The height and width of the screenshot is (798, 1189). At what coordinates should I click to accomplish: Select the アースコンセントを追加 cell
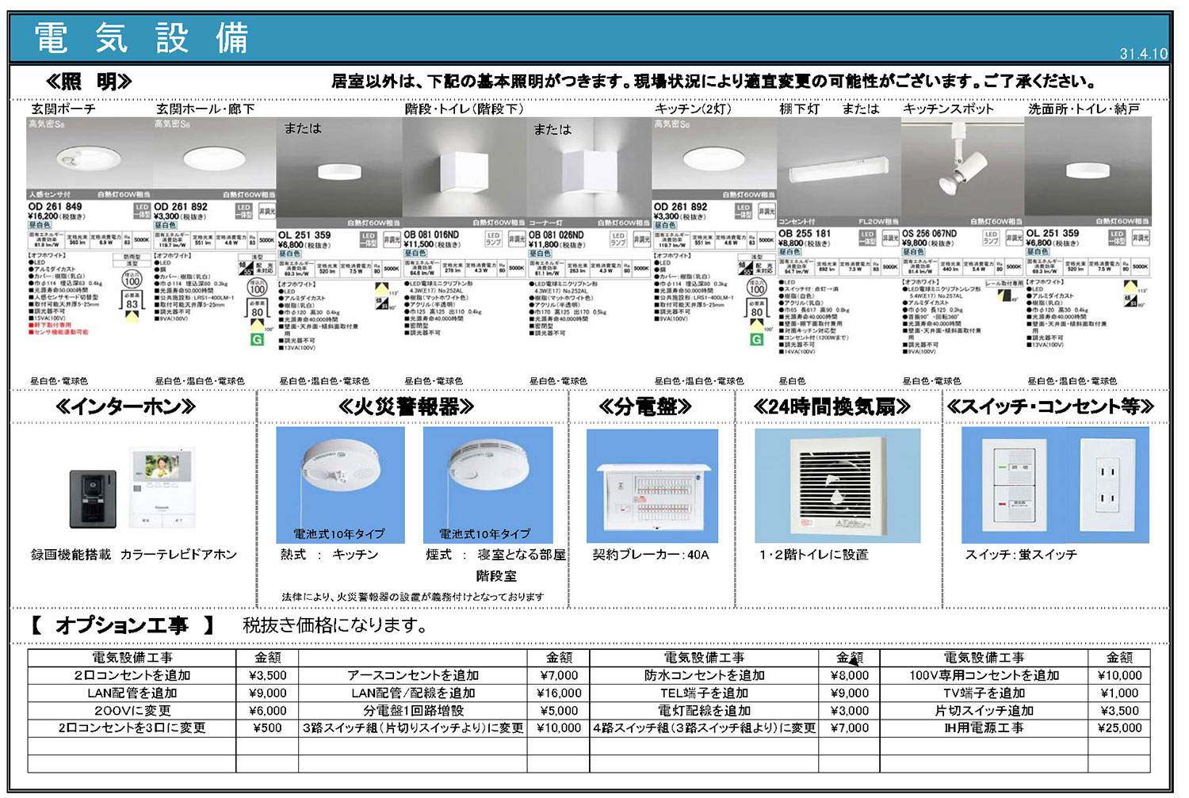(413, 675)
